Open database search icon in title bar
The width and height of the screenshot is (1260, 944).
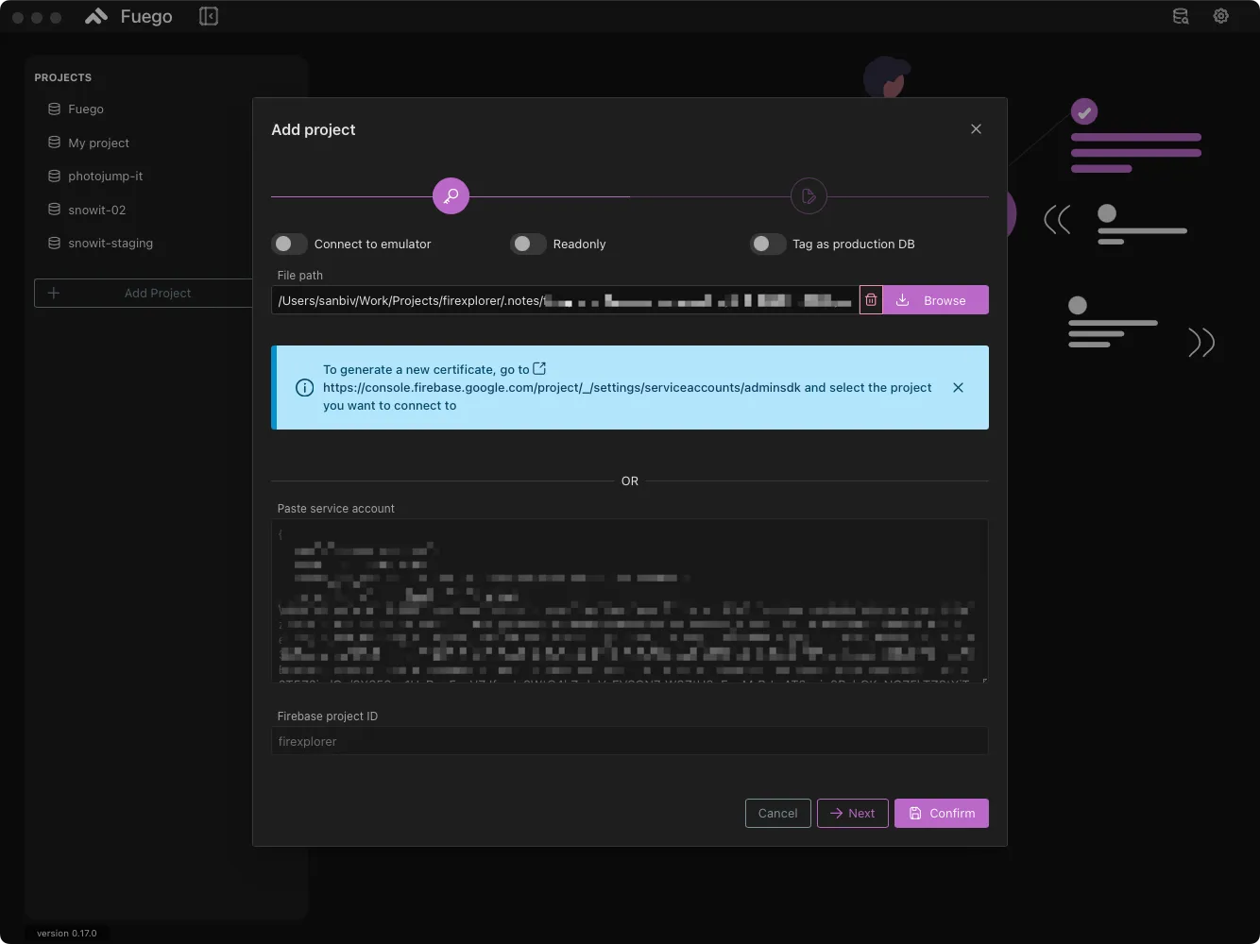pos(1181,16)
